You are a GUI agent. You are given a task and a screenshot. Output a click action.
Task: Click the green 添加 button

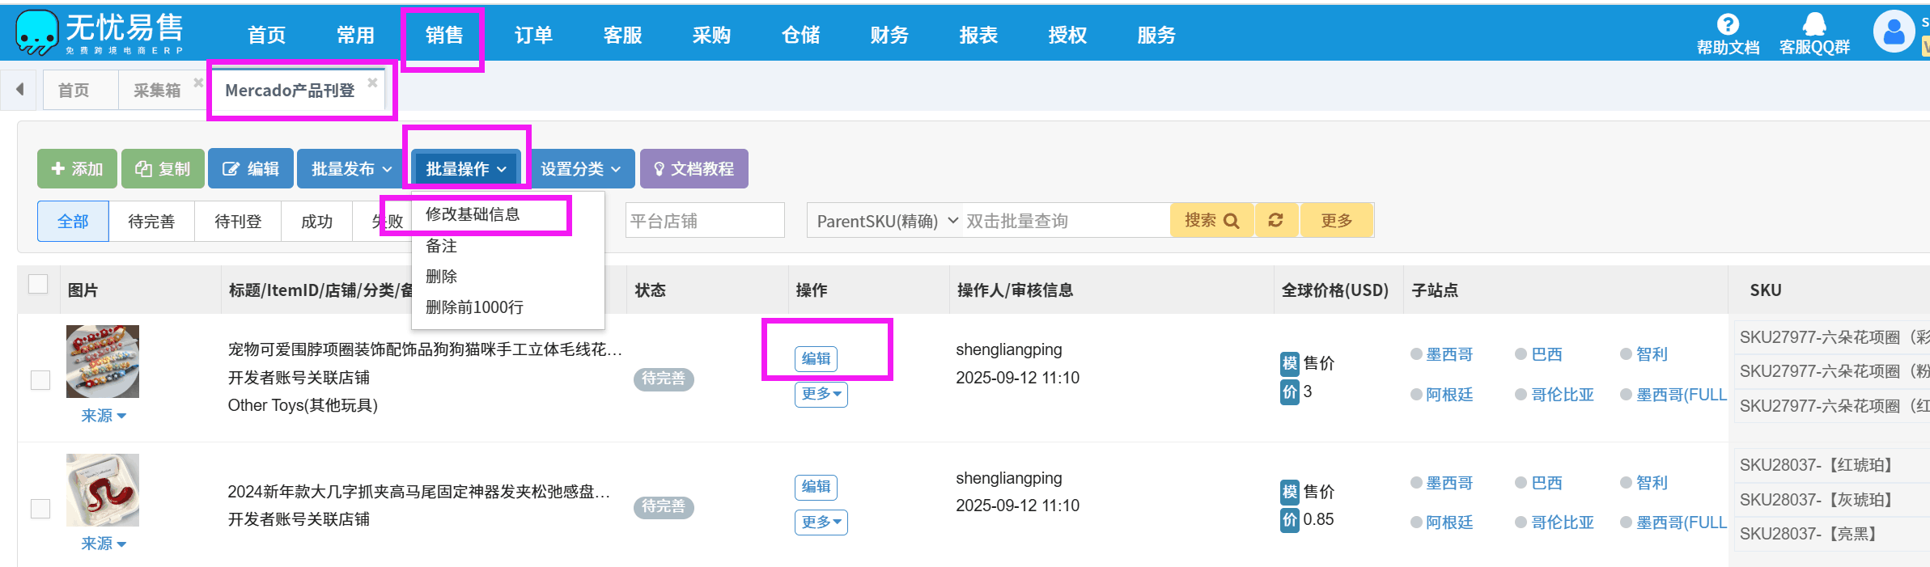coord(77,169)
